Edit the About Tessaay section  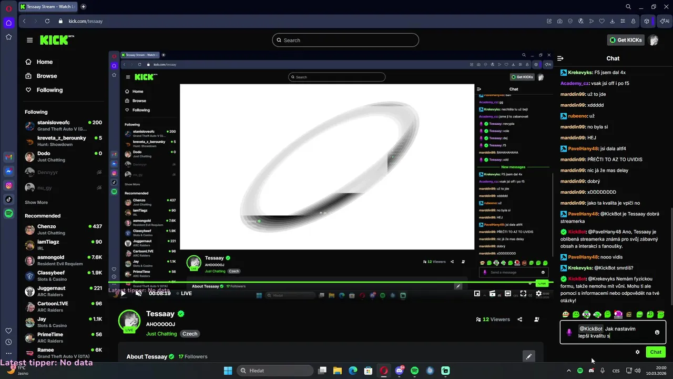tap(528, 356)
